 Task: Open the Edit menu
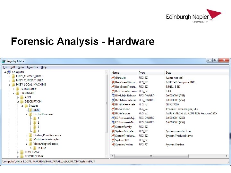point(13,67)
